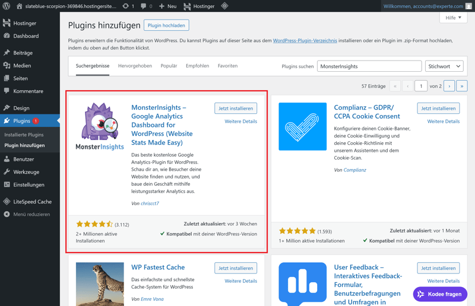The width and height of the screenshot is (475, 306).
Task: Click the WordPress logo in admin bar
Action: click(x=7, y=6)
